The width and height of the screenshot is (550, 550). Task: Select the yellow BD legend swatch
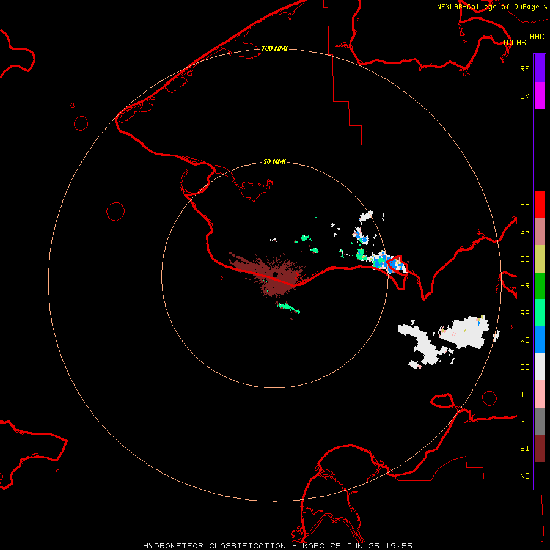point(540,259)
